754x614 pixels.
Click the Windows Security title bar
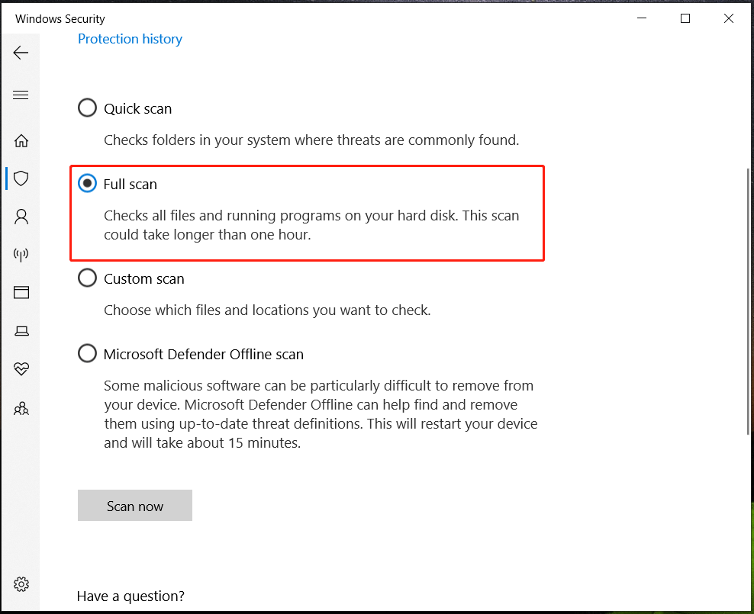(60, 18)
